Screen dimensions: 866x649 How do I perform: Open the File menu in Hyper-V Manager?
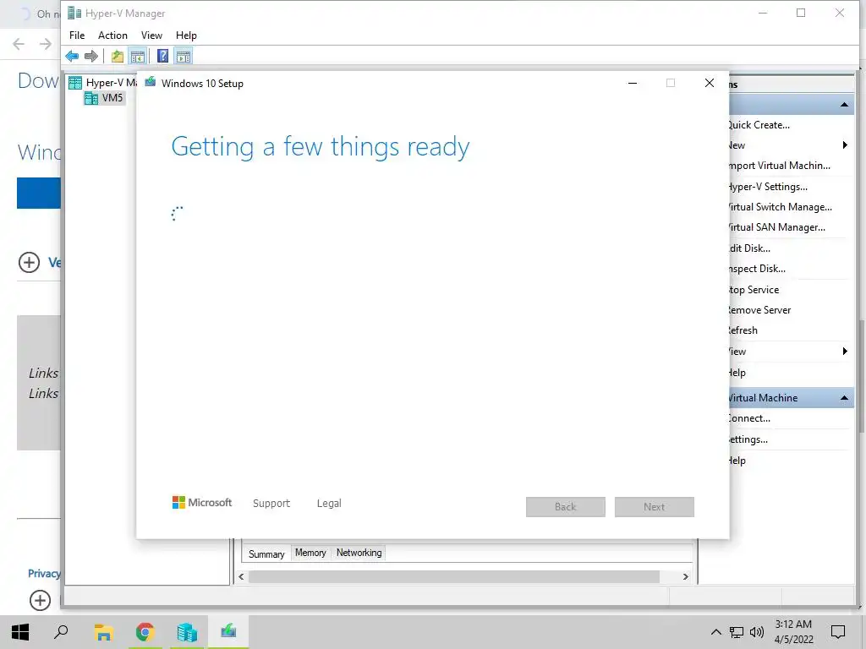77,35
